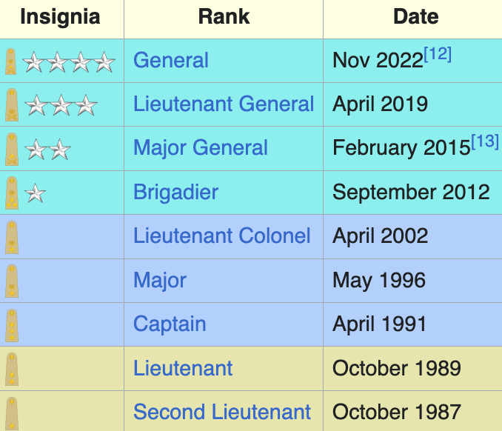
Task: Open the Lieutenant rank shoulder insignia
Action: pos(12,370)
